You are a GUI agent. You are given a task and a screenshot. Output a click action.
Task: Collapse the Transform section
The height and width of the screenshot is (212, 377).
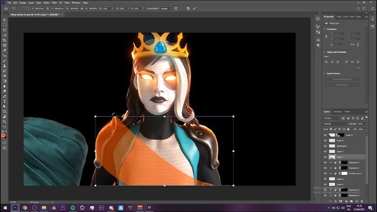point(325,29)
